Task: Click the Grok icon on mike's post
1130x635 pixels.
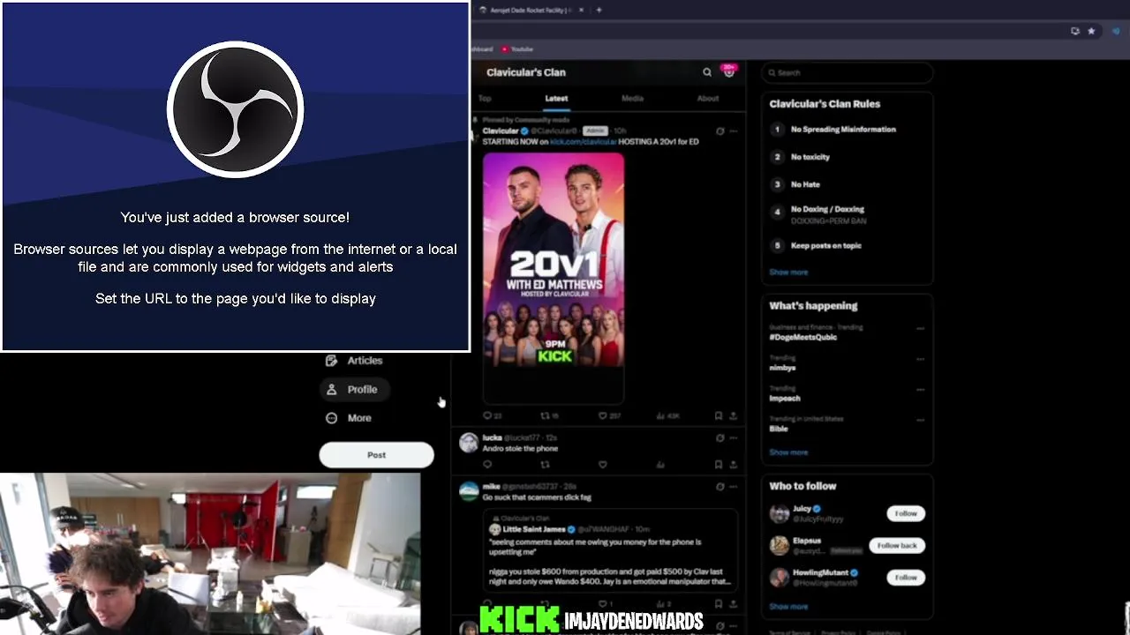Action: (719, 486)
